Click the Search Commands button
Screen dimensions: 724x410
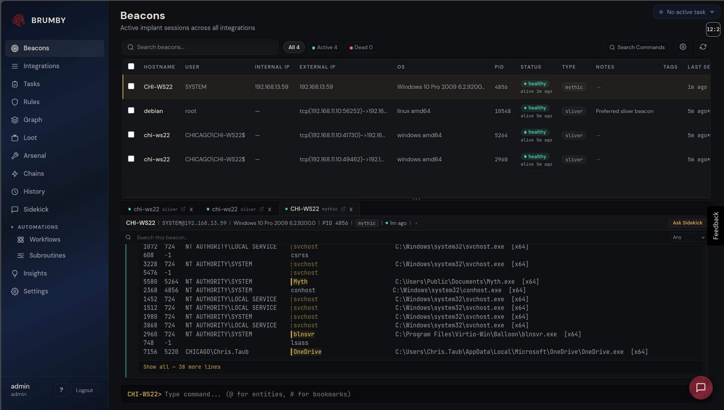point(637,47)
